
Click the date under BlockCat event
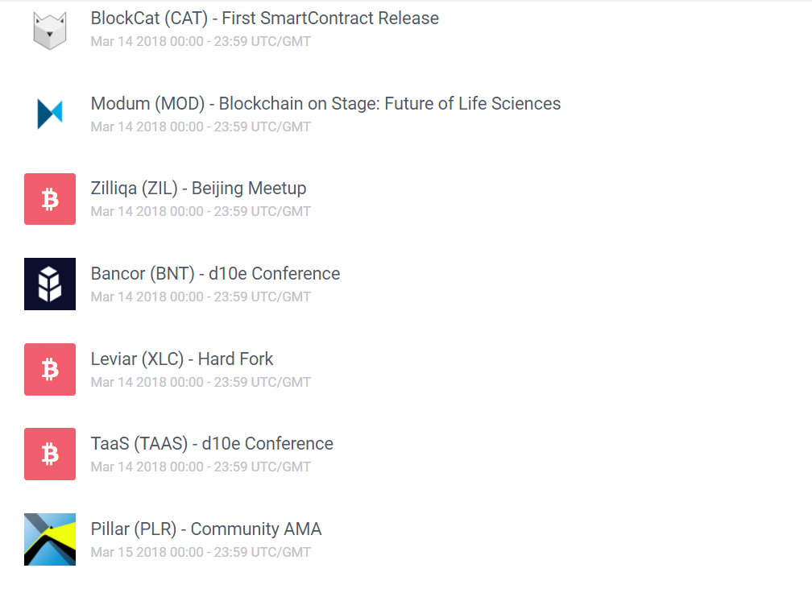pos(201,41)
